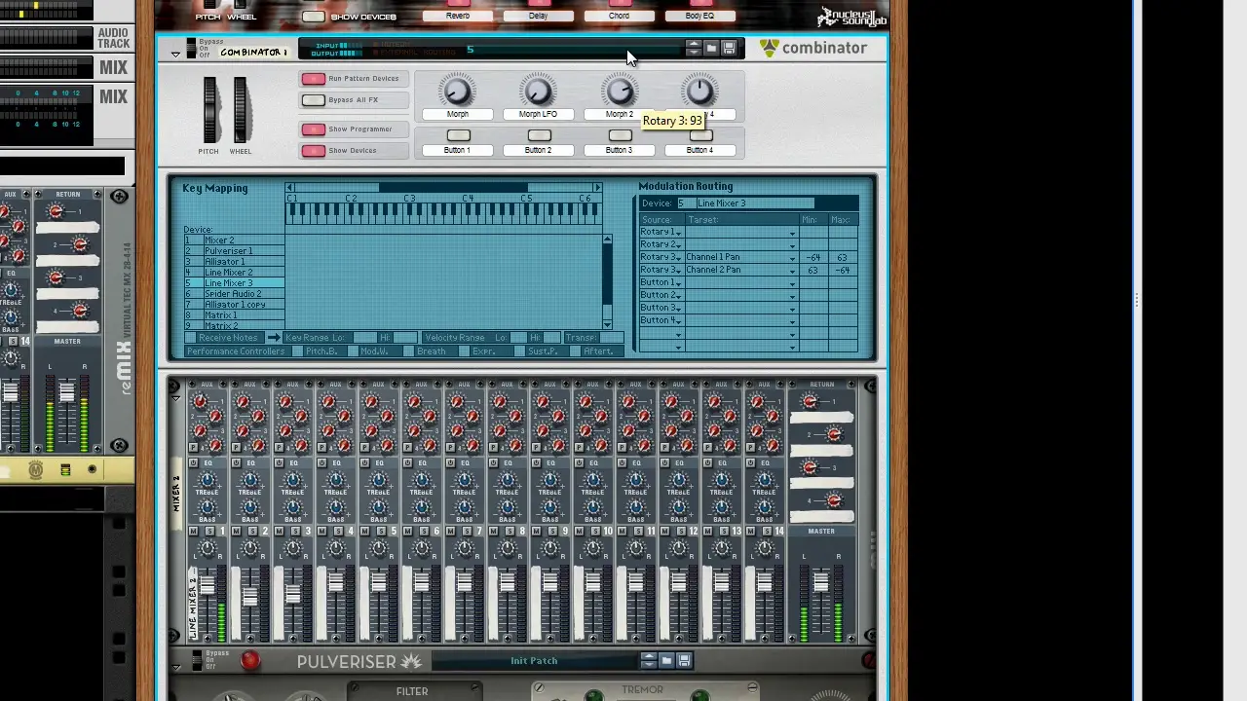
Task: Click the Reverb button at the top
Action: pyautogui.click(x=457, y=16)
